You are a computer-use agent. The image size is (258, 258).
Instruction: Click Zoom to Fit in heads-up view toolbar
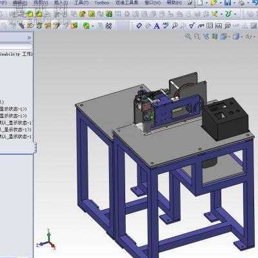188,37
